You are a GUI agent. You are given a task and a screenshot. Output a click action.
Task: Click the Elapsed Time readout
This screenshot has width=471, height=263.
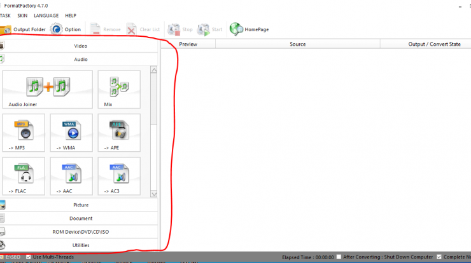(x=308, y=257)
